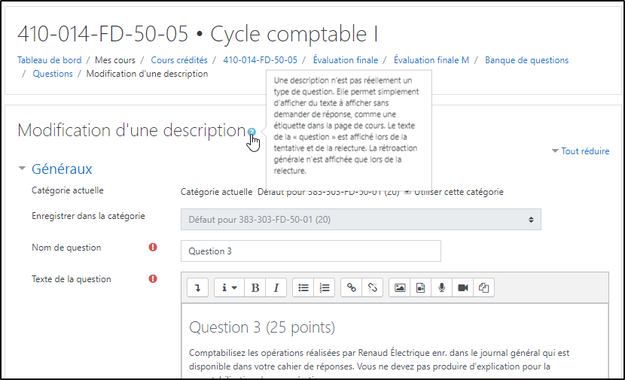Screen dimensions: 625x380
Task: Toggle bold formatting in the editor
Action: 255,287
